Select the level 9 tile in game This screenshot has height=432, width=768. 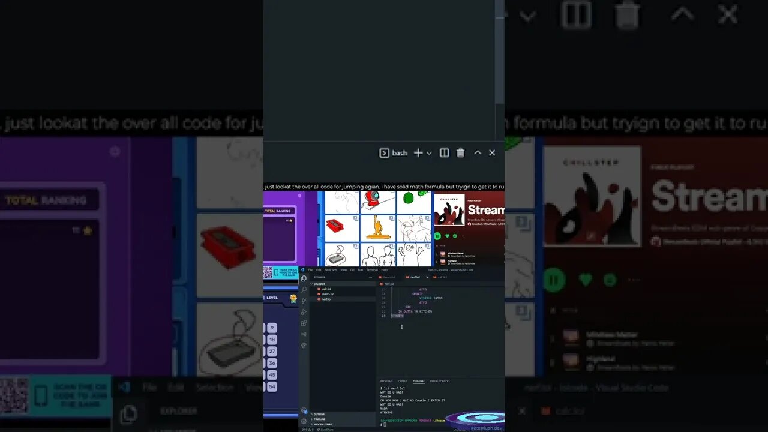tap(272, 328)
